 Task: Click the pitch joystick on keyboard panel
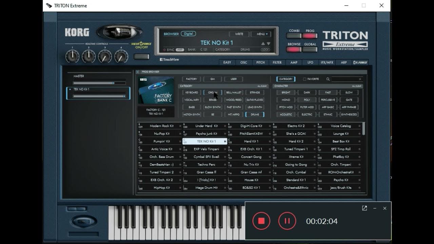(83, 222)
